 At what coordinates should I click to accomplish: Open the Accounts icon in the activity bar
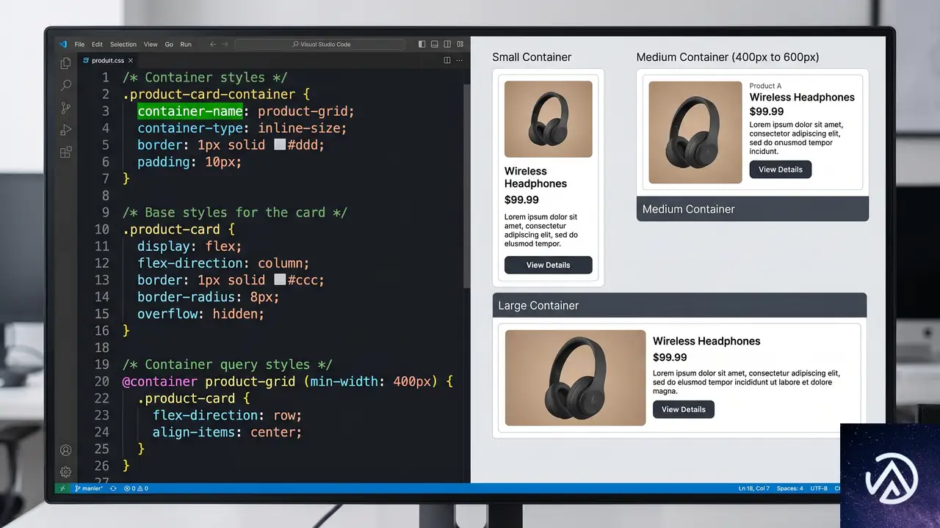click(66, 450)
